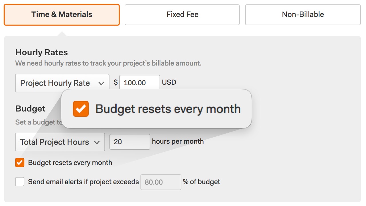Image resolution: width=366 pixels, height=206 pixels.
Task: Switch to the Non-Billable tab
Action: [x=303, y=15]
